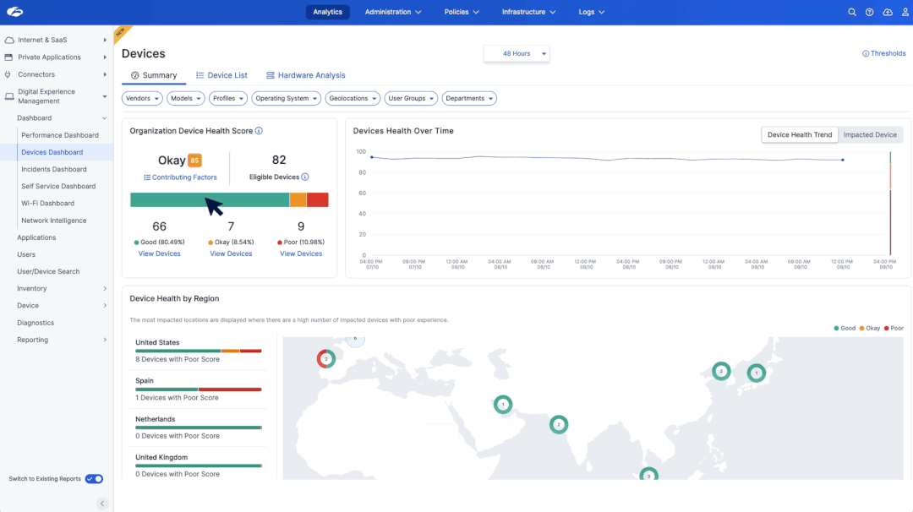Click the user profile icon in top bar
The width and height of the screenshot is (913, 512).
click(904, 12)
